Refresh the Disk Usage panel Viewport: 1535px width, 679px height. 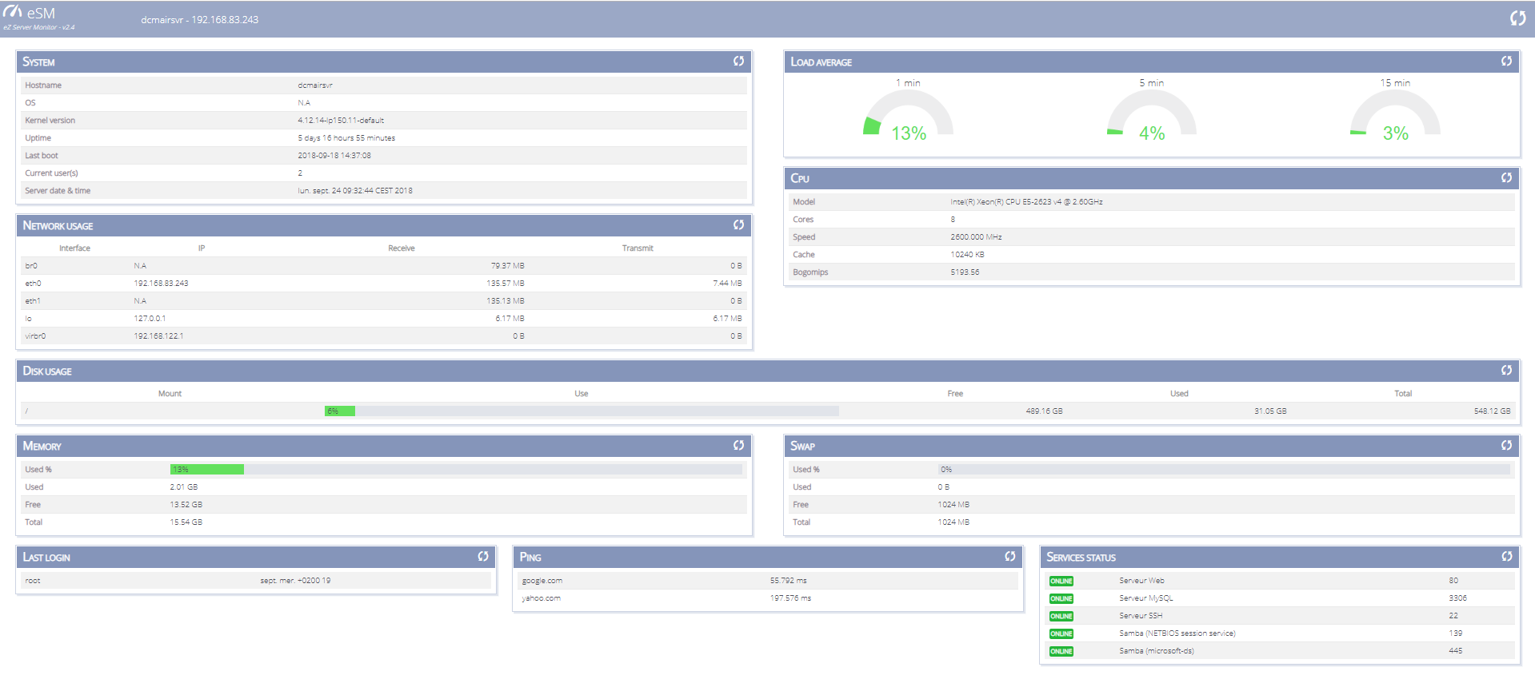[x=1506, y=371]
